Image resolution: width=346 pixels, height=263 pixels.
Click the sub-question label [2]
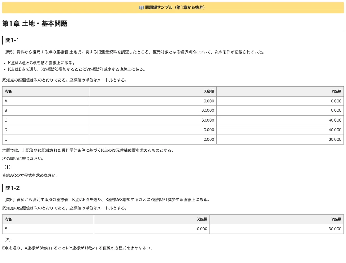pos(7,239)
